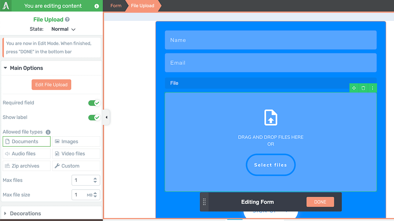This screenshot has width=394, height=221.
Task: Open Allowed file types info icon
Action: point(48,132)
